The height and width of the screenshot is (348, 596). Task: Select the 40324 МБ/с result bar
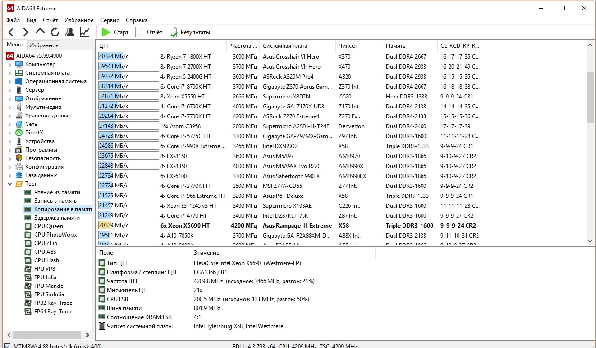tap(128, 56)
